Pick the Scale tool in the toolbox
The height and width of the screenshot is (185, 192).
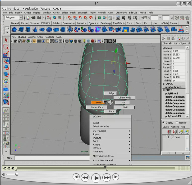coord(6,75)
